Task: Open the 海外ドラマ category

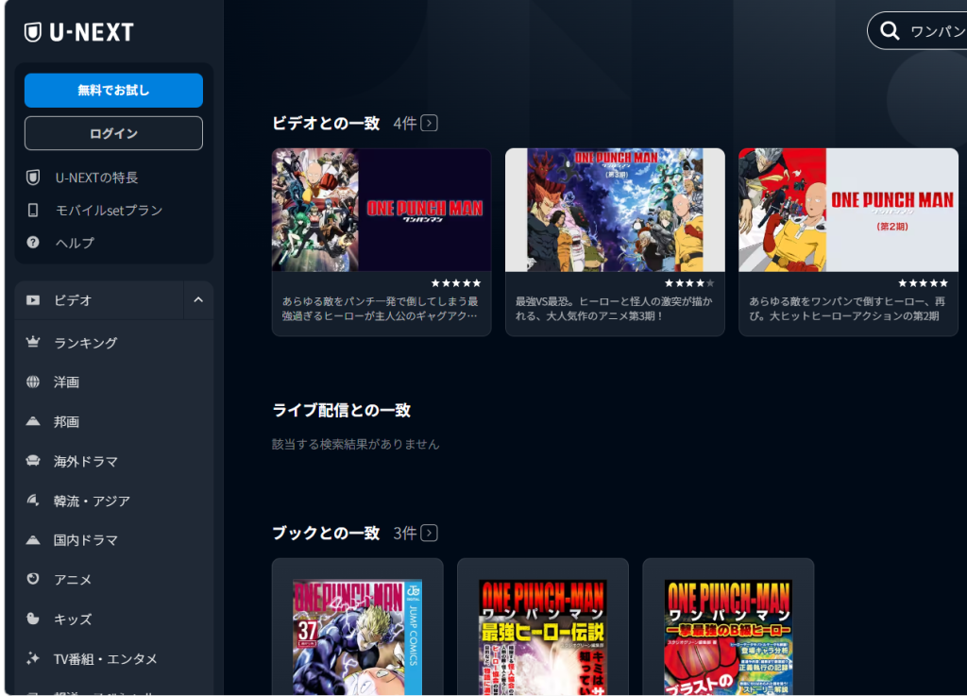Action: pos(86,461)
